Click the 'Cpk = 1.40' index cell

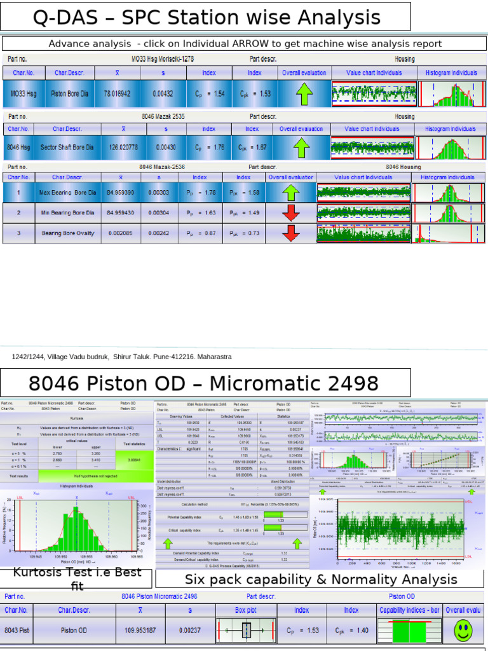(x=351, y=630)
